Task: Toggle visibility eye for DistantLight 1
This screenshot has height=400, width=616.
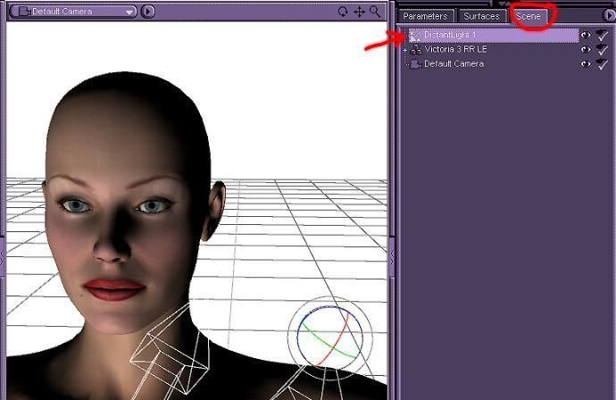Action: pos(586,36)
